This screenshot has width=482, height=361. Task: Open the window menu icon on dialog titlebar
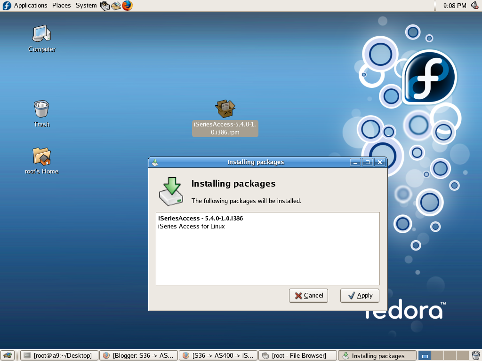coord(155,162)
